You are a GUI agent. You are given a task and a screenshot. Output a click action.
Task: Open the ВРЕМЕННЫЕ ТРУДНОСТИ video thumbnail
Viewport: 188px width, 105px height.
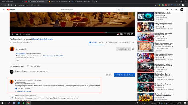146,58
